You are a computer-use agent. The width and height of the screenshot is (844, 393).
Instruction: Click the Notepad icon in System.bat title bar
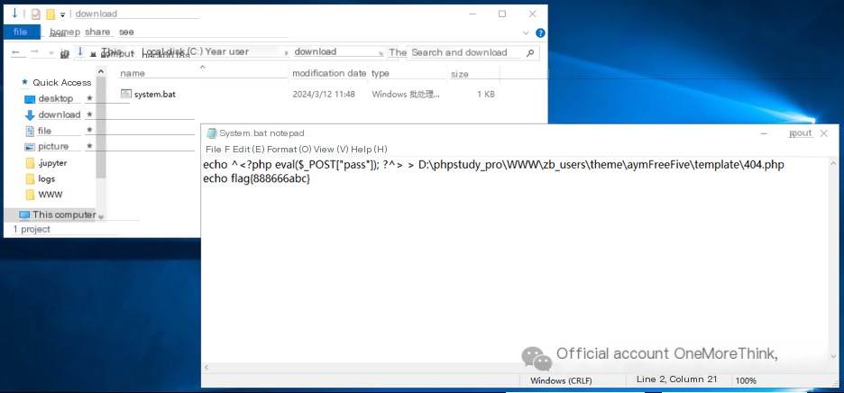coord(212,133)
